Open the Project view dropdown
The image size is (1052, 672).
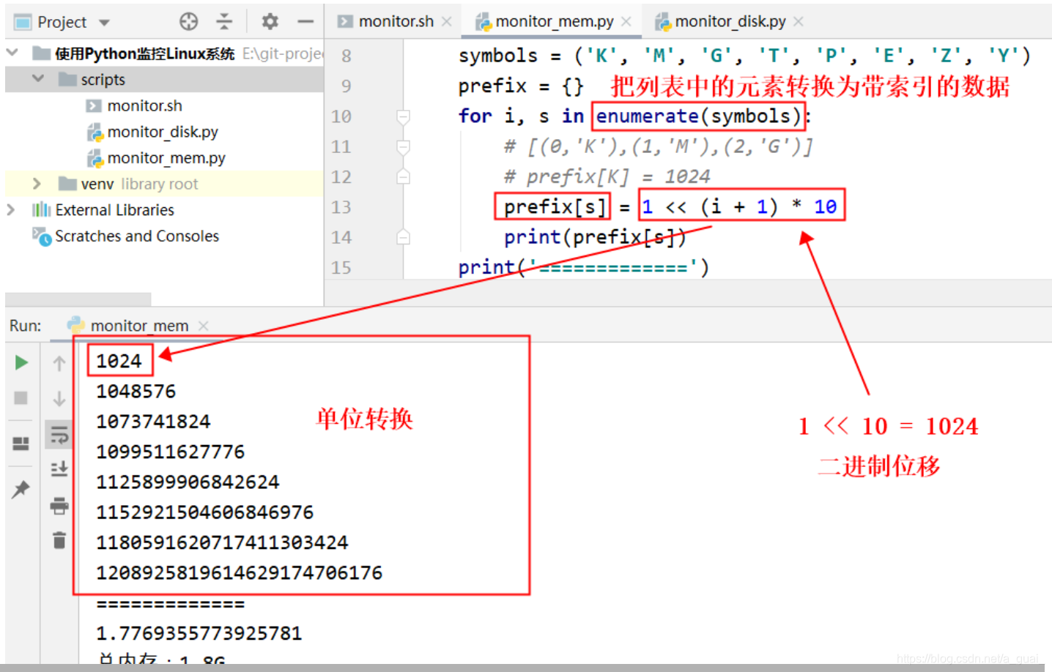104,23
